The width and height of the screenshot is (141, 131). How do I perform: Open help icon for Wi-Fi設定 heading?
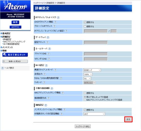click(46, 65)
